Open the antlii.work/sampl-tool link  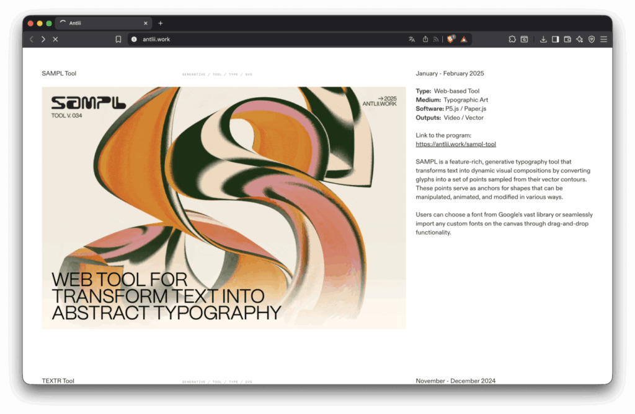pyautogui.click(x=456, y=144)
